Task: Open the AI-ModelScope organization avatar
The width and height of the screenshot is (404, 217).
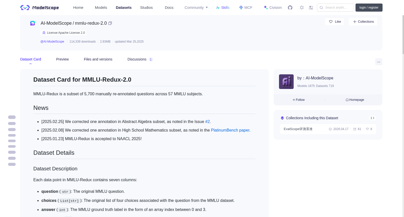Action: (x=286, y=82)
